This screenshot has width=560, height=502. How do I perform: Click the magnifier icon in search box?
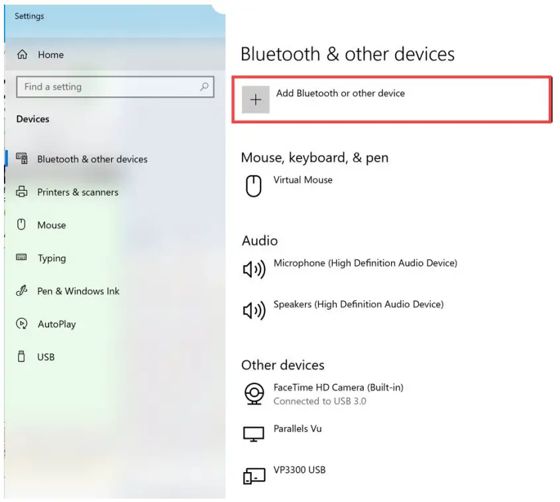coord(204,86)
